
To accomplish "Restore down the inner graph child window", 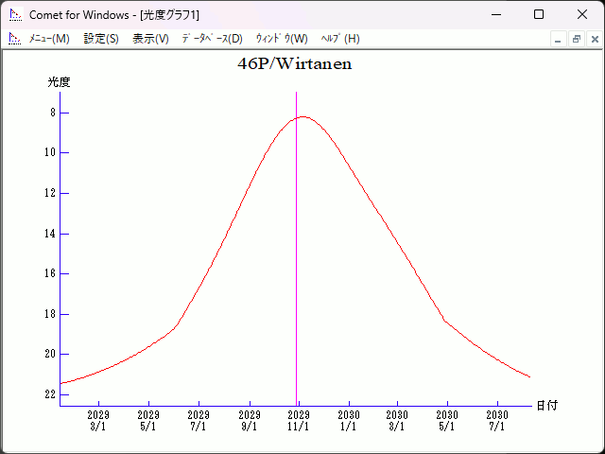I will 576,39.
